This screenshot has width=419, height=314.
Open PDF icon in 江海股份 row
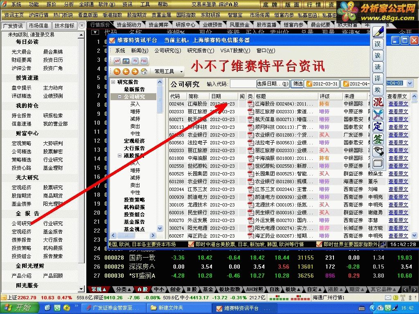[251, 103]
